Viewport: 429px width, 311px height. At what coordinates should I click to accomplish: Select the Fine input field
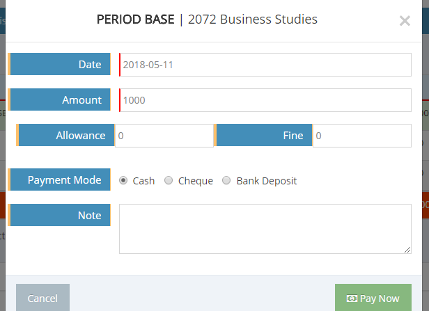coord(362,136)
